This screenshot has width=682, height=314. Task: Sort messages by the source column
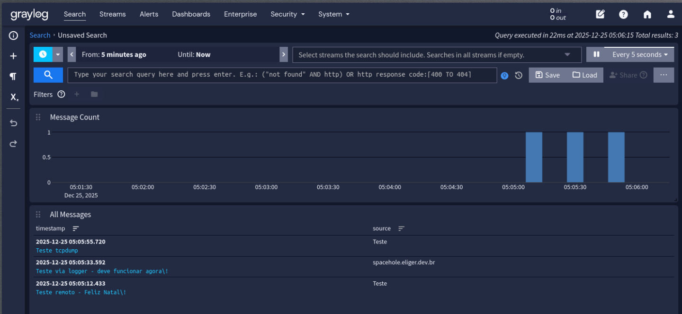tap(401, 228)
